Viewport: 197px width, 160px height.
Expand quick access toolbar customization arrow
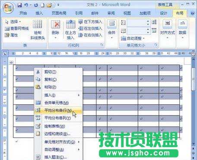click(58, 5)
